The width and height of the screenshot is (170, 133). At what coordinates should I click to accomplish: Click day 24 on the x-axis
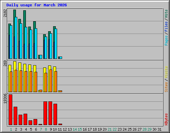coord(125,129)
